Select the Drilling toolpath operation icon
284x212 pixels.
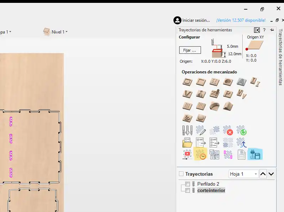[215, 82]
